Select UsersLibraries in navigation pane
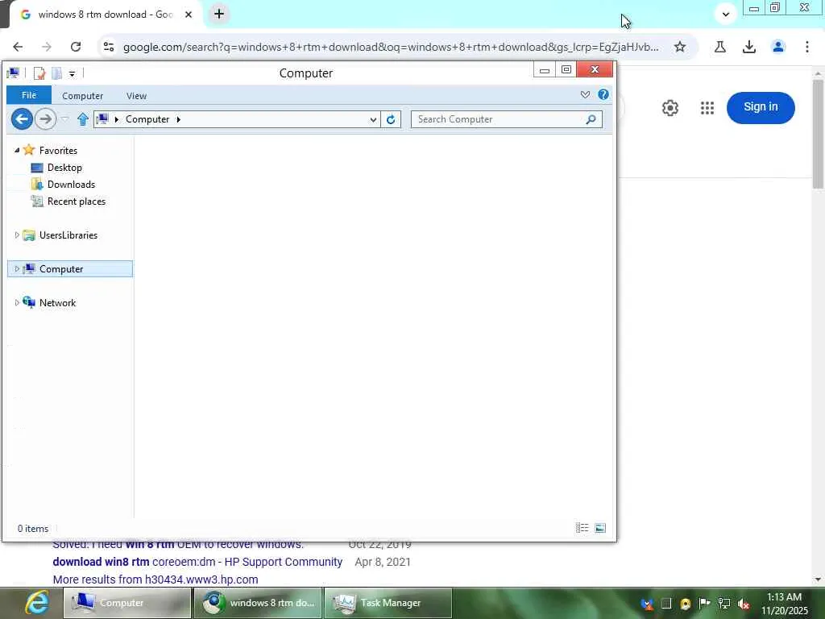 click(68, 235)
